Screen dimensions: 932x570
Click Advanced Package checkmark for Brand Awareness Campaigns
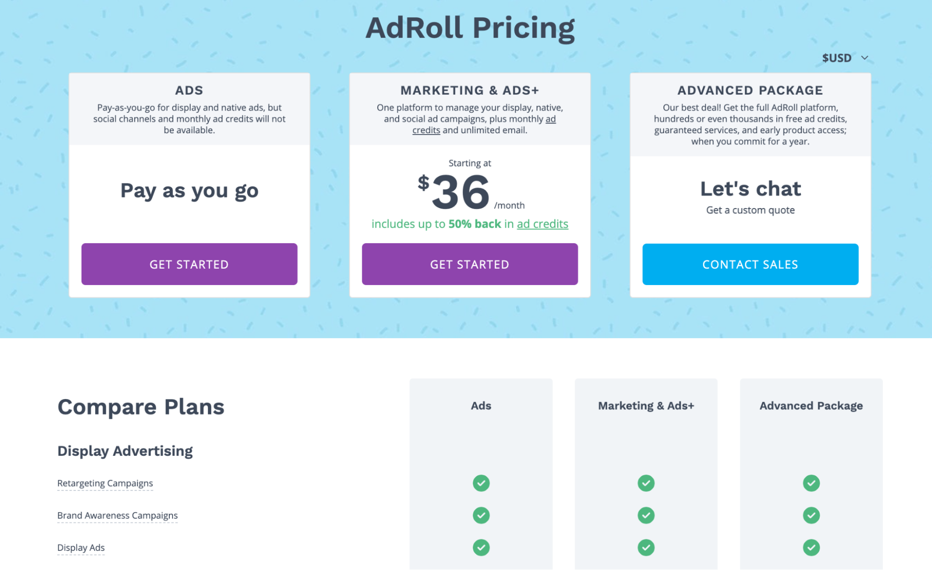click(x=811, y=516)
